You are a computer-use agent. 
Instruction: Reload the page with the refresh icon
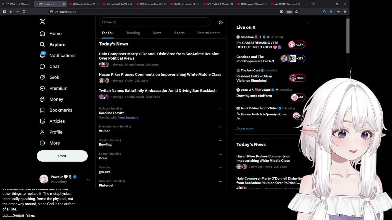pos(24,12)
